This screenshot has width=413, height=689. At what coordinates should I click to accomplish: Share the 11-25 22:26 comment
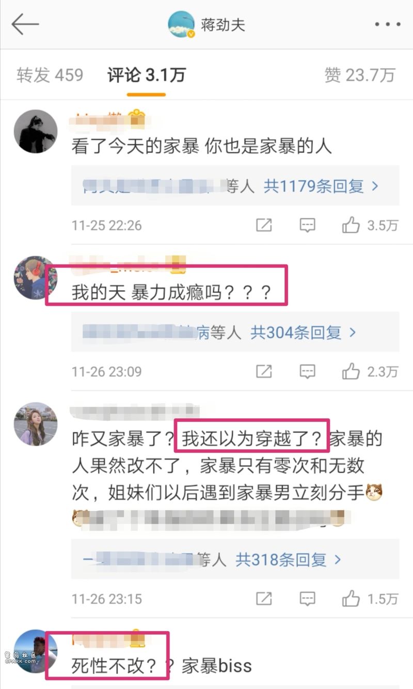point(264,225)
